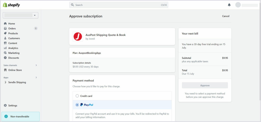Click the AusPost app logo thumbnail
The width and height of the screenshot is (261, 122).
click(x=78, y=37)
